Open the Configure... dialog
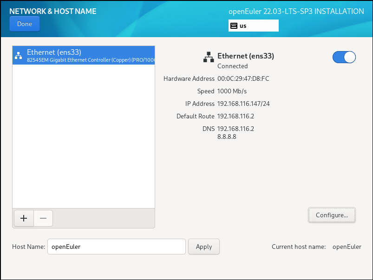Screen dimensions: 373x280 332,215
